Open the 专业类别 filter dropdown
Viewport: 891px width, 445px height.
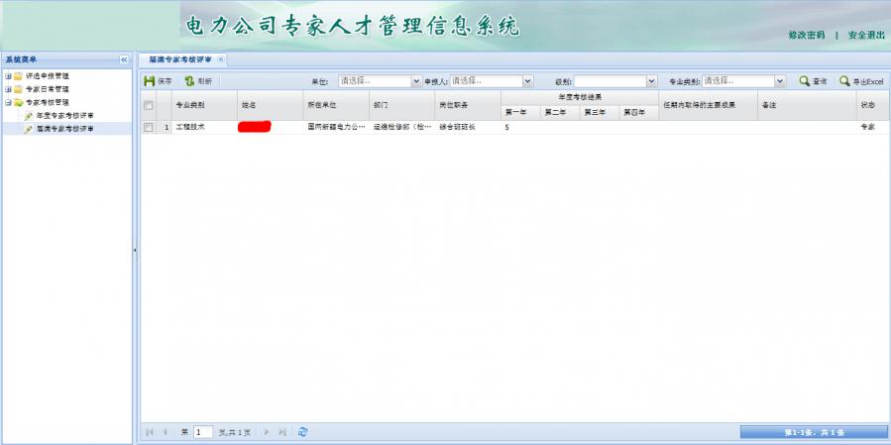point(780,81)
